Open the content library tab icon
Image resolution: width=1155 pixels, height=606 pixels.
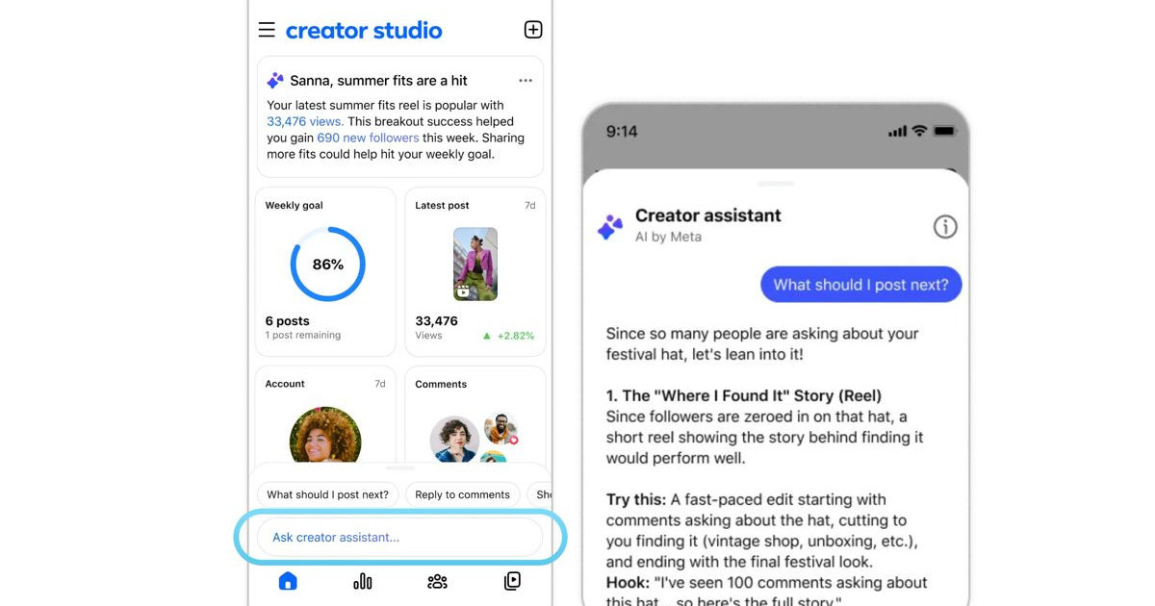pos(512,581)
